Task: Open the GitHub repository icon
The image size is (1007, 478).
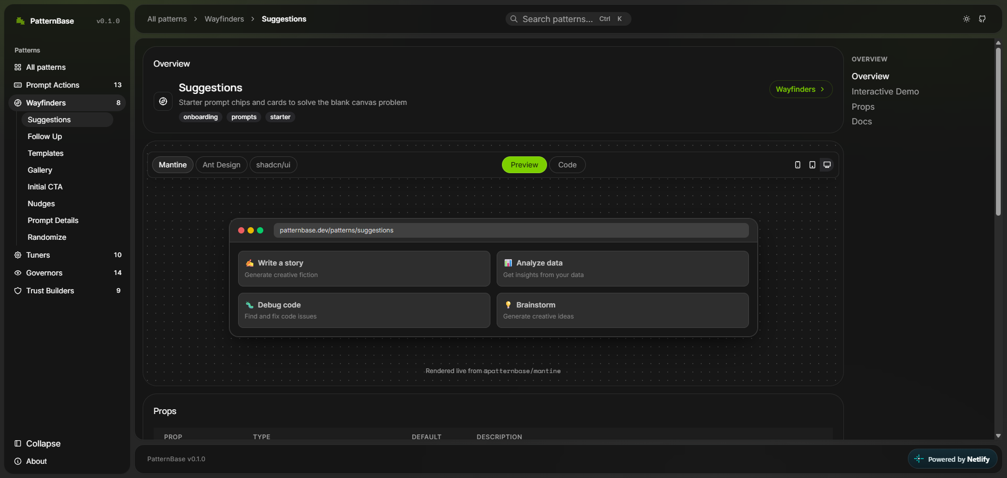Action: pyautogui.click(x=982, y=19)
